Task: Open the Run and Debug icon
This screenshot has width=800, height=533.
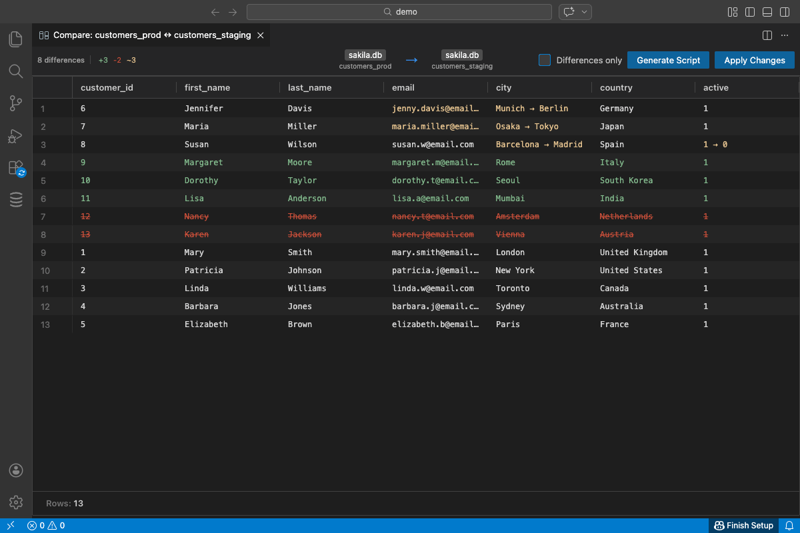Action: (15, 136)
